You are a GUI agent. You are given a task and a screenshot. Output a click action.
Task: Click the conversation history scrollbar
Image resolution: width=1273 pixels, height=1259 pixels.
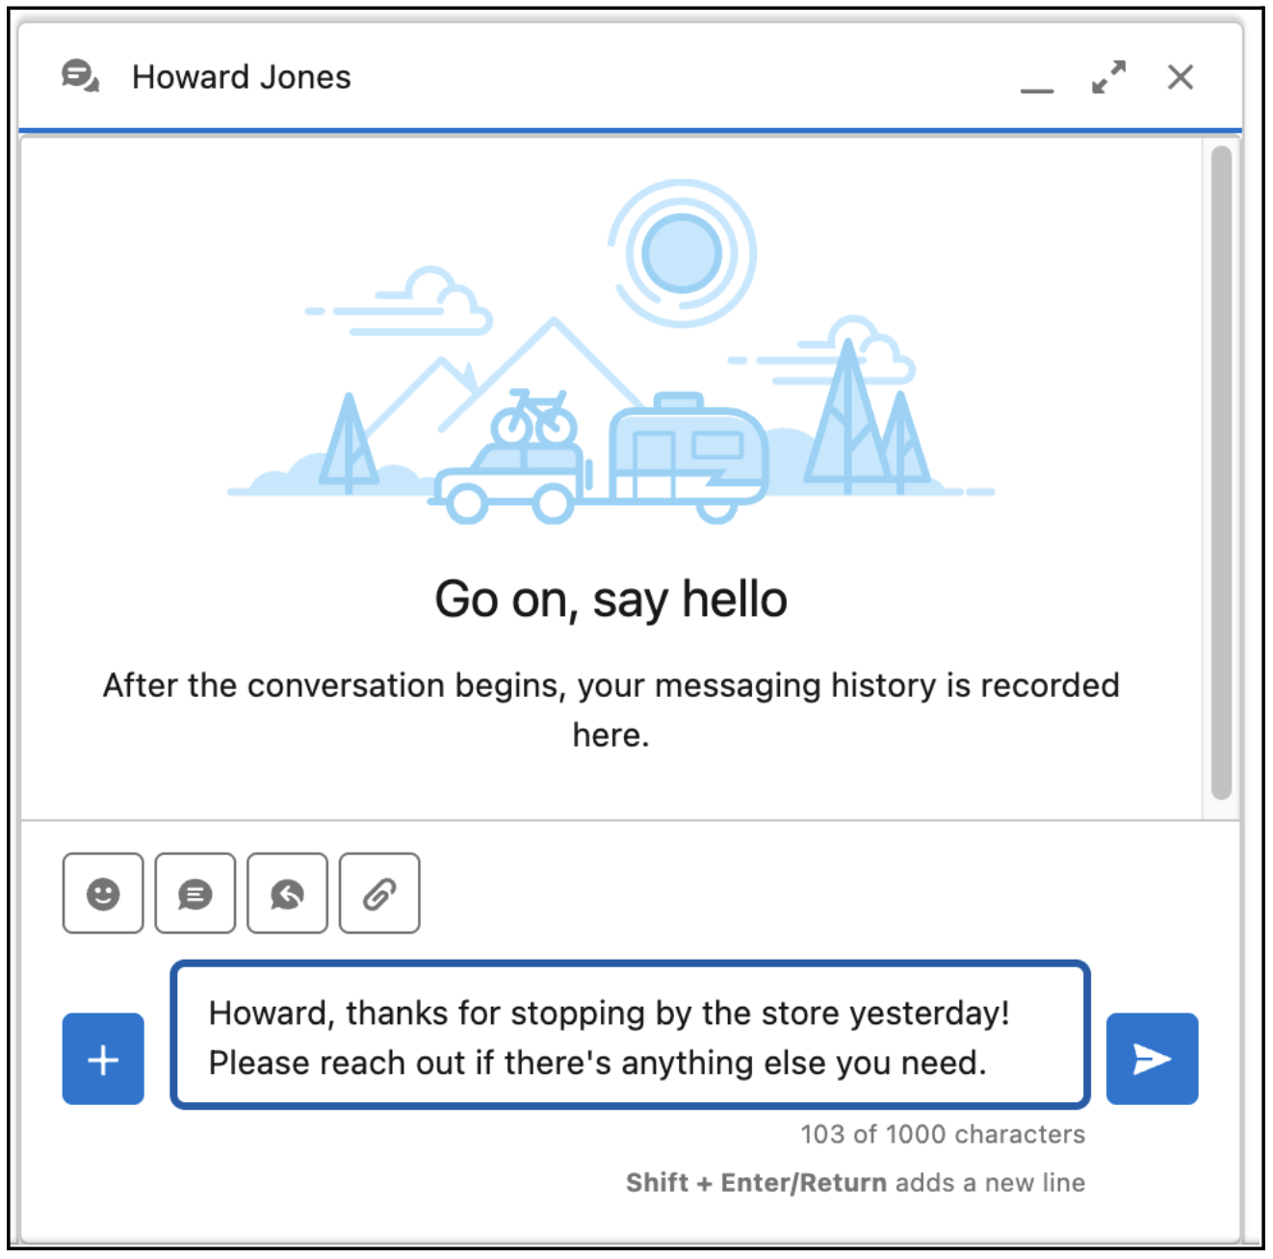pyautogui.click(x=1221, y=472)
